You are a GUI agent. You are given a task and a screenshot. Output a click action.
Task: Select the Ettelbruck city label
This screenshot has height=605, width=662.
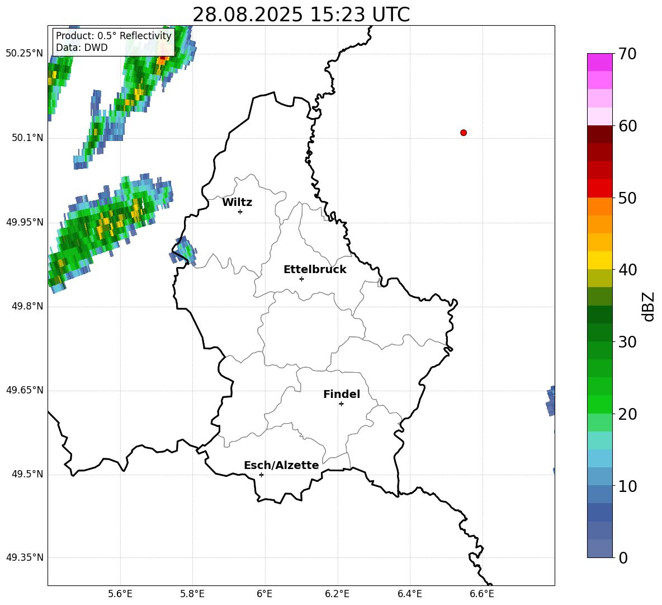[x=315, y=270]
